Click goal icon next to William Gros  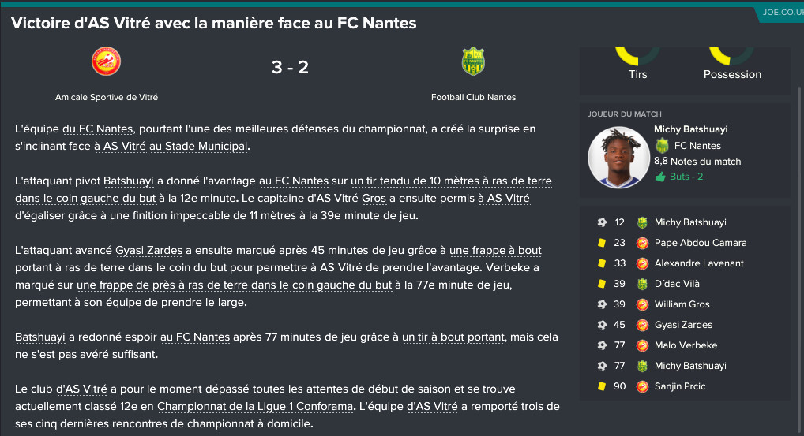(602, 304)
